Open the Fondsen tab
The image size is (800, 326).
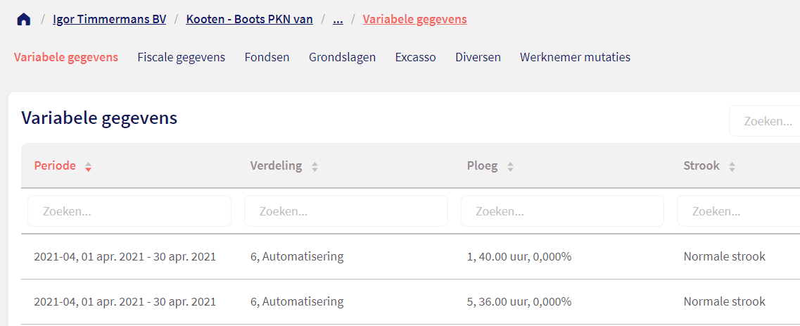(x=267, y=57)
